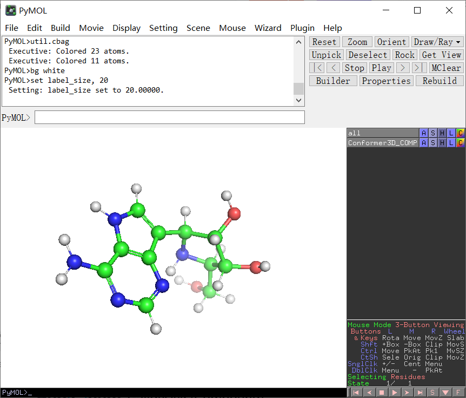This screenshot has height=398, width=466.
Task: Open the Help menu
Action: (332, 28)
